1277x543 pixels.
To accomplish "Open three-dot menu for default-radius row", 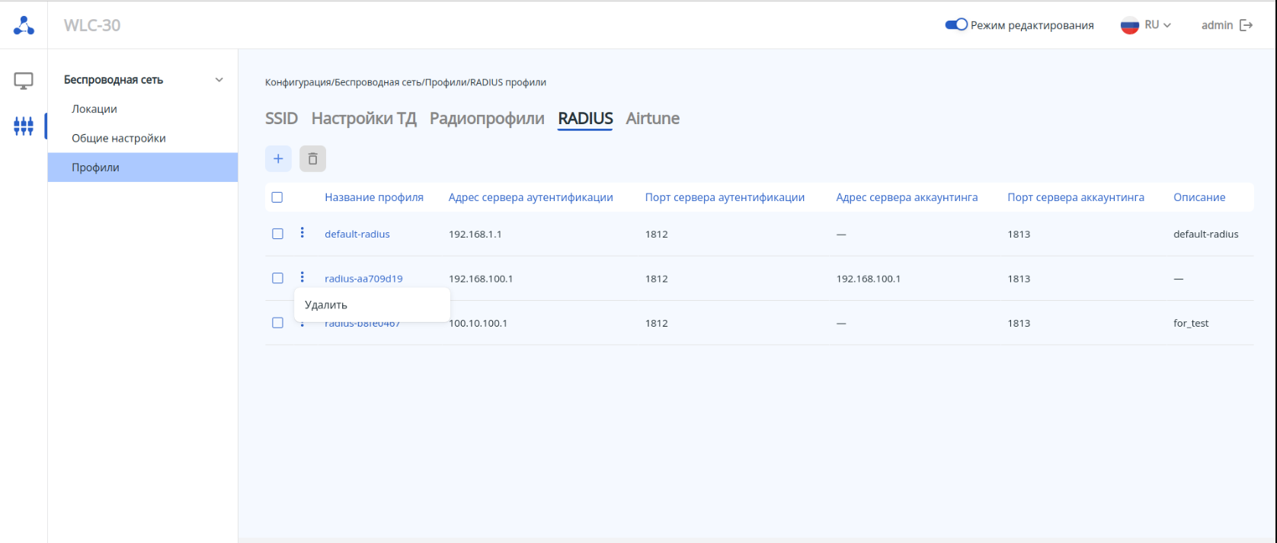I will pos(302,233).
